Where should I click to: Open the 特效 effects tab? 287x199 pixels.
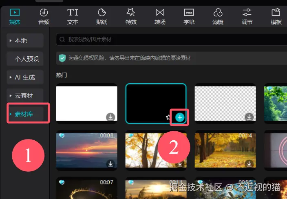tap(131, 17)
